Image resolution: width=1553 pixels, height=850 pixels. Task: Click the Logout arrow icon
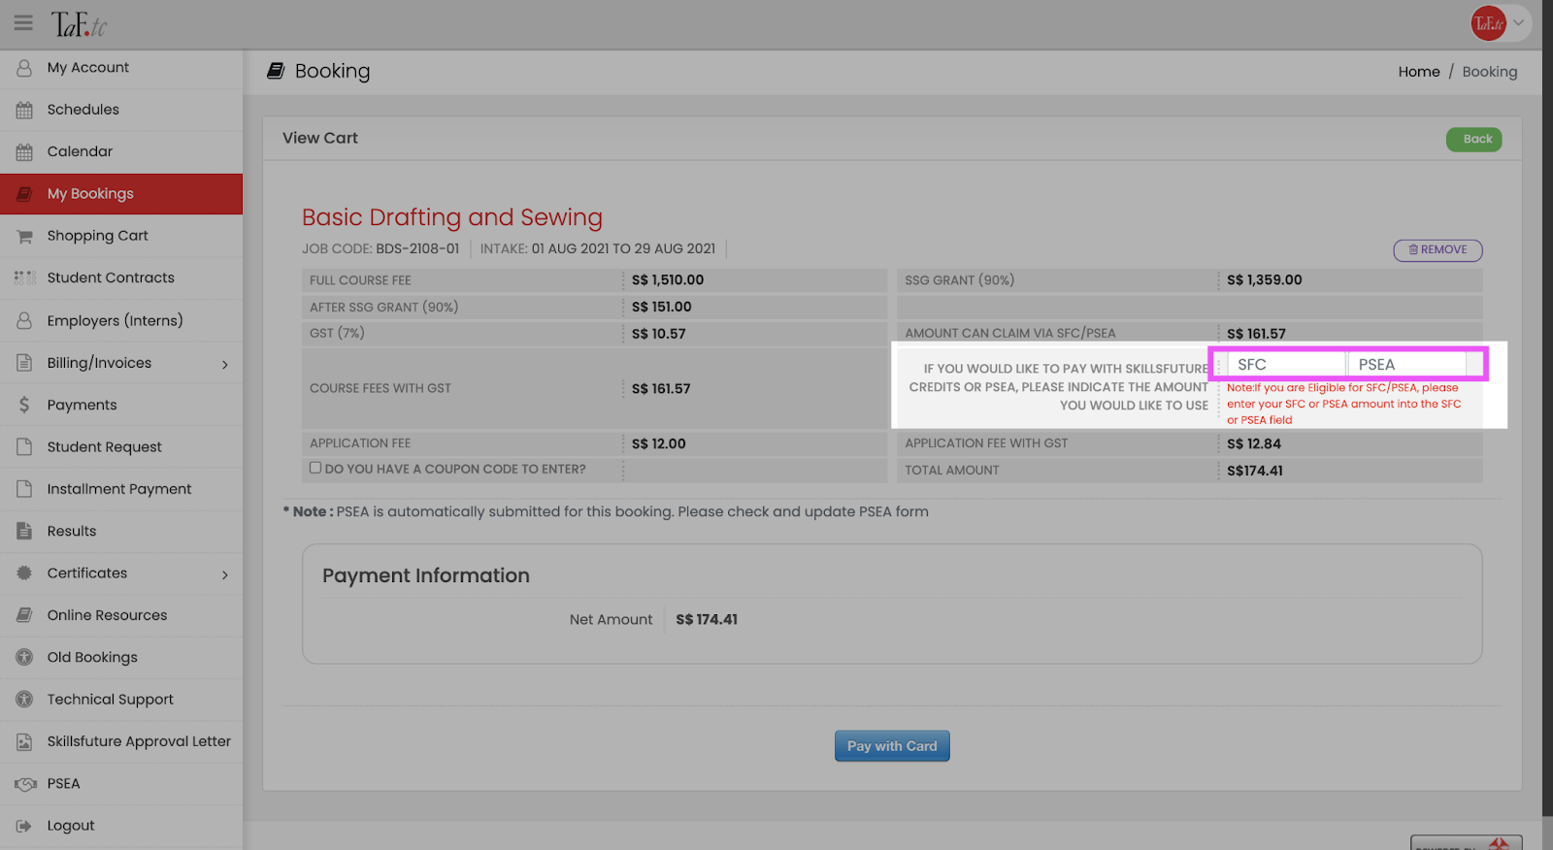click(x=24, y=826)
